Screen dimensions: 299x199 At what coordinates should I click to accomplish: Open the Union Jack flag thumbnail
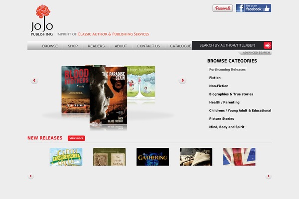[239, 157]
